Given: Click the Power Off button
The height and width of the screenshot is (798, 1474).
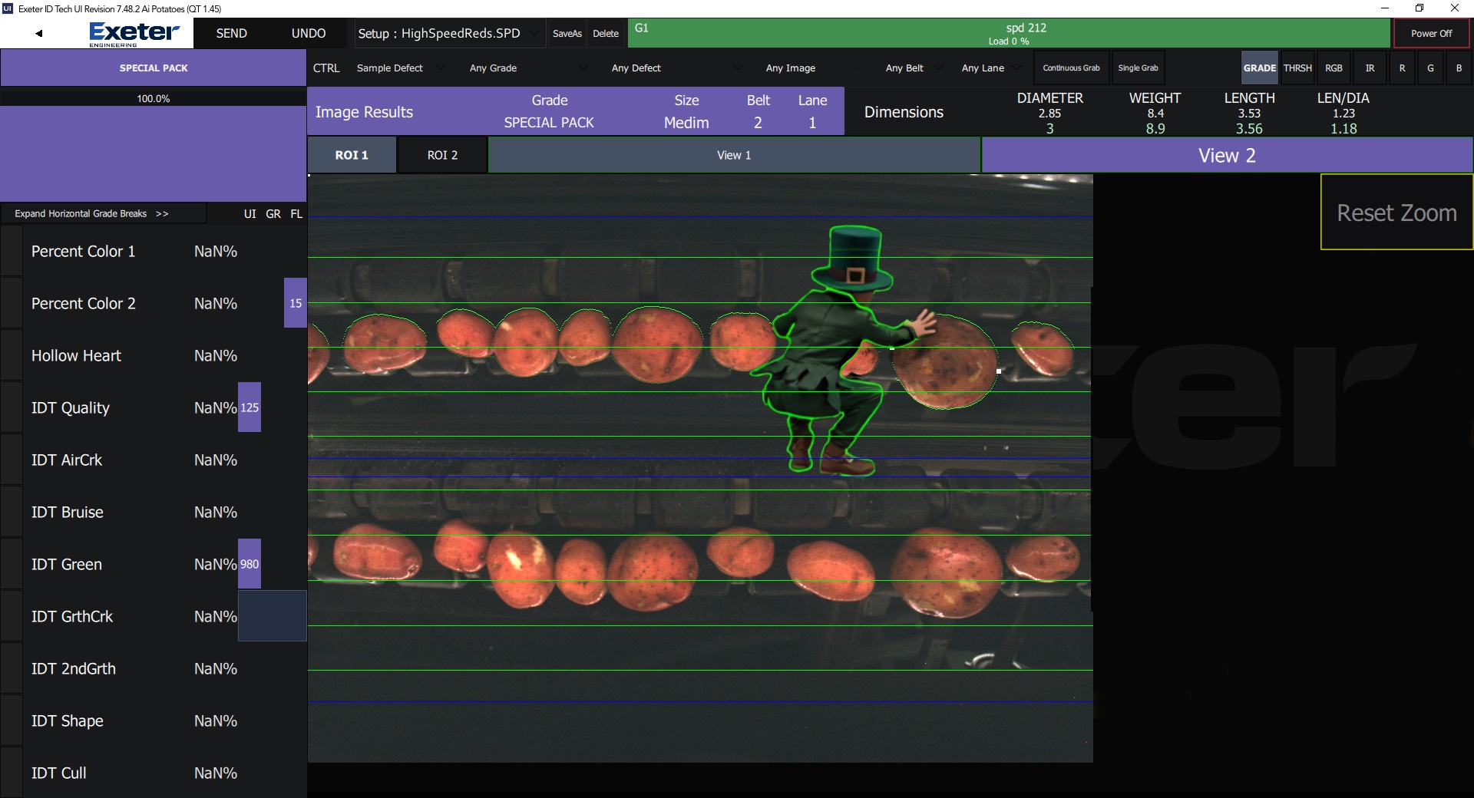Looking at the screenshot, I should [x=1431, y=34].
